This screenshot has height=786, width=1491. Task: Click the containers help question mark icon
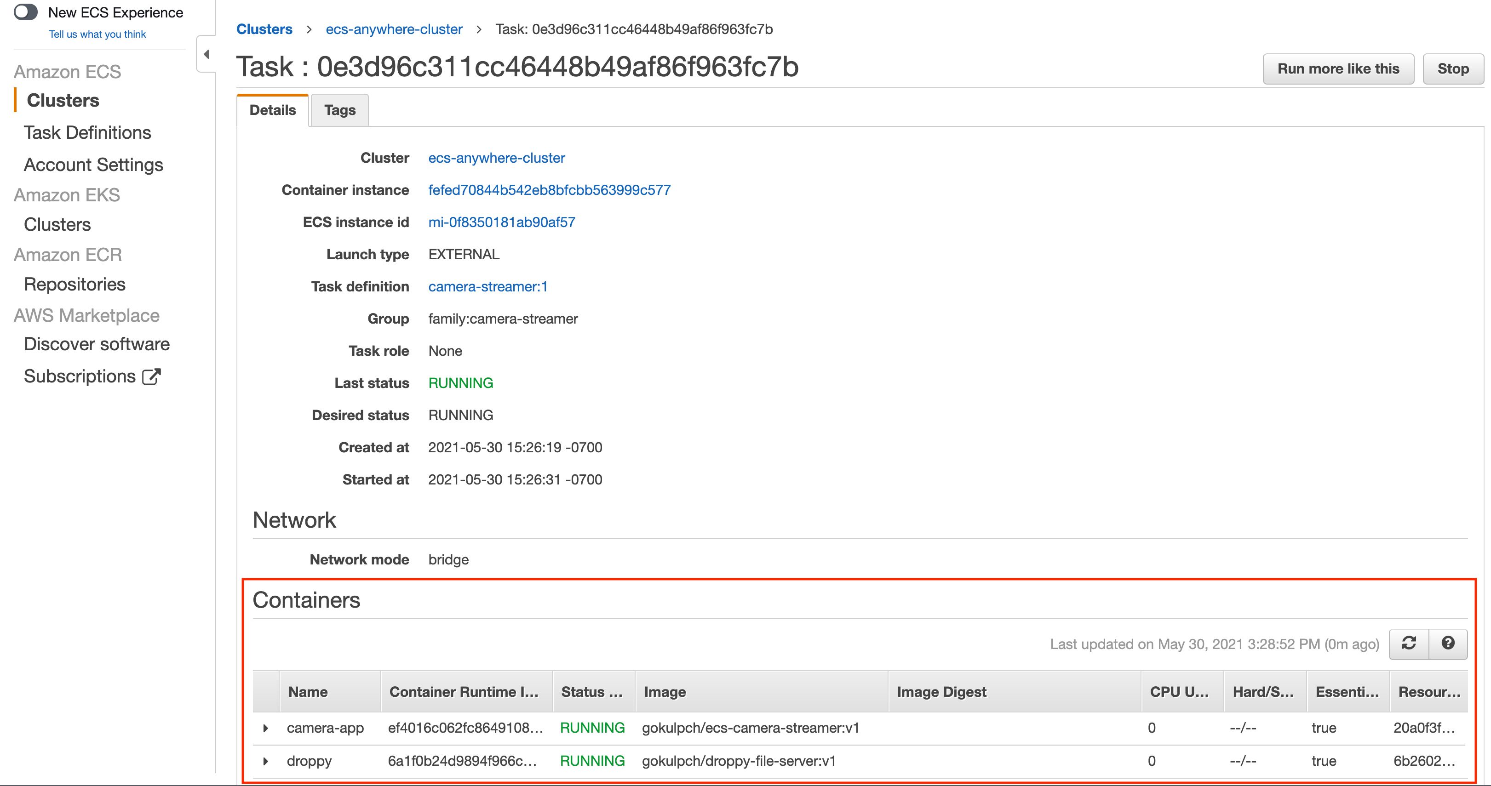click(1448, 644)
